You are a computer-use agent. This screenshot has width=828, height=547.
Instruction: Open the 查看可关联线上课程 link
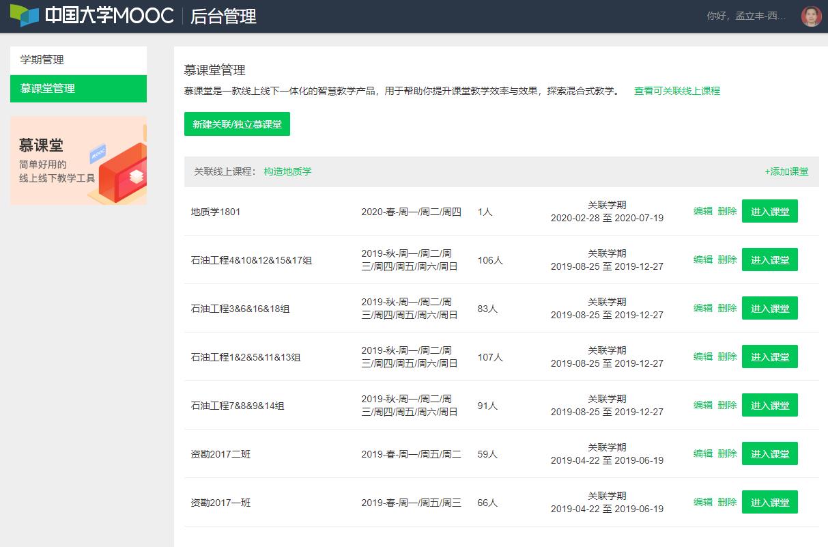(676, 91)
